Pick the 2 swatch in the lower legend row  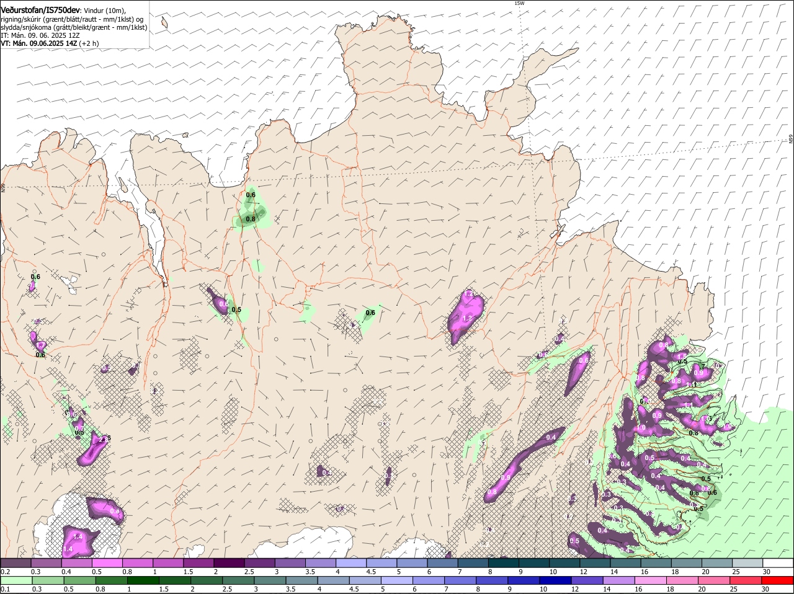click(x=207, y=581)
